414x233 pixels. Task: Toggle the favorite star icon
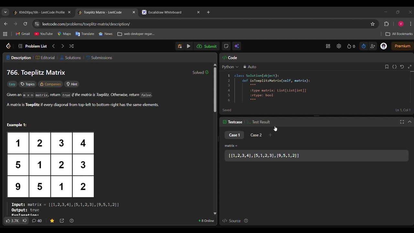pyautogui.click(x=52, y=221)
